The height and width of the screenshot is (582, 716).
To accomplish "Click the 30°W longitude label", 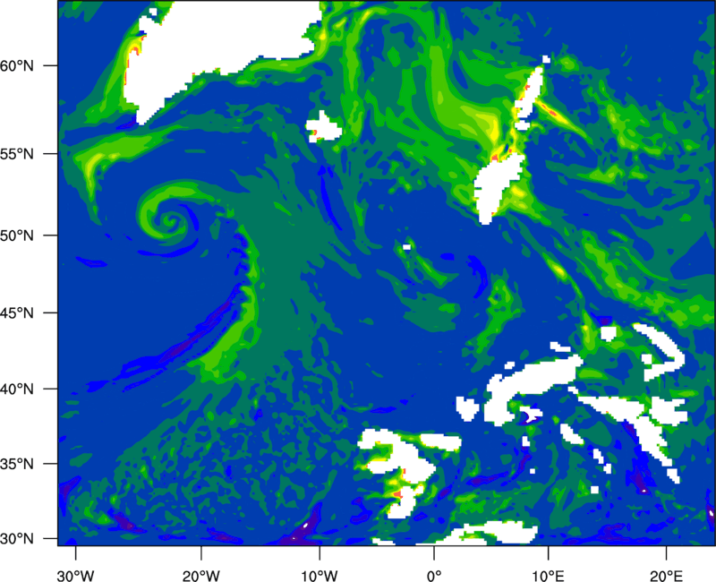I will click(76, 576).
